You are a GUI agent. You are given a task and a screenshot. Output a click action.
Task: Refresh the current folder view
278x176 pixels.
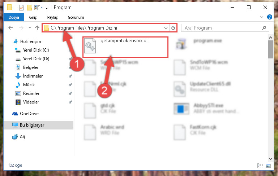[x=173, y=28]
